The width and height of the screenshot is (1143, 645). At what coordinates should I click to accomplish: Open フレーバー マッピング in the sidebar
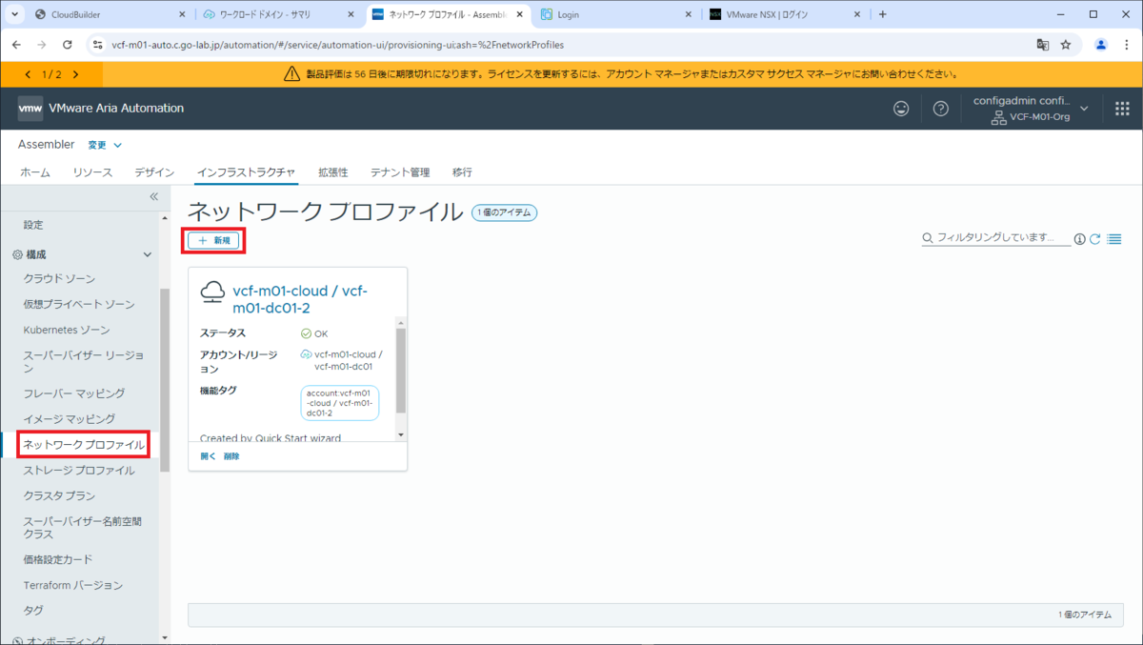point(74,393)
